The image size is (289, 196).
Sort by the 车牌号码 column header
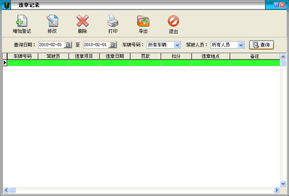(23, 56)
